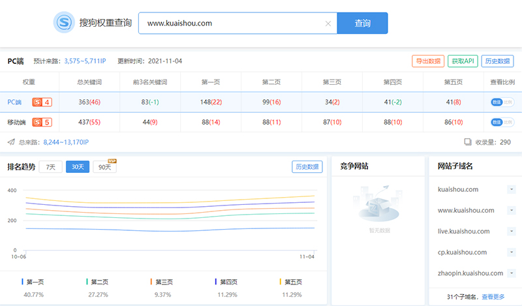
Task: Click the empty-state box icon in 竞争网站
Action: click(x=378, y=204)
